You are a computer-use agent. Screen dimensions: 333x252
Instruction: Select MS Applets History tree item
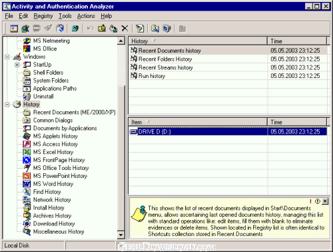pos(55,136)
